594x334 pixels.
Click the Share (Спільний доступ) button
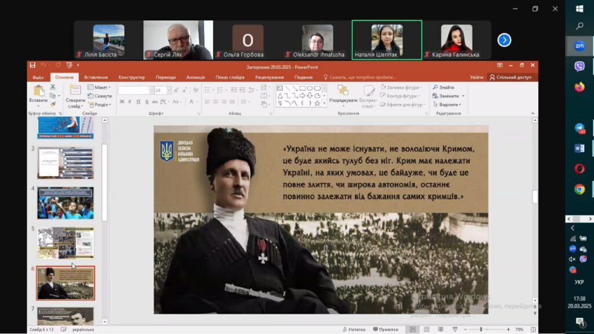[x=510, y=77]
